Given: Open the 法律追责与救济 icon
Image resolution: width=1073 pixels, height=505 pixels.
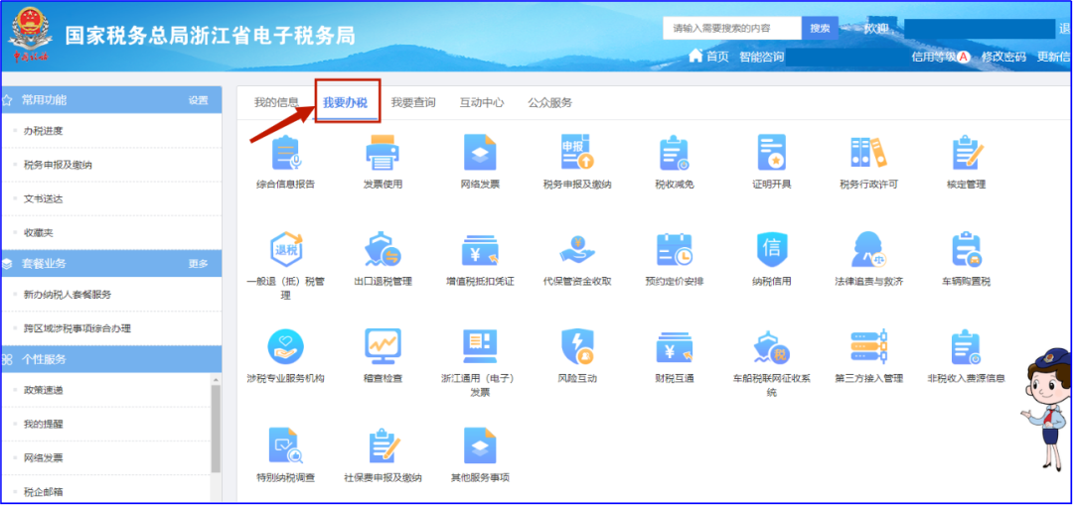Looking at the screenshot, I should [x=867, y=250].
